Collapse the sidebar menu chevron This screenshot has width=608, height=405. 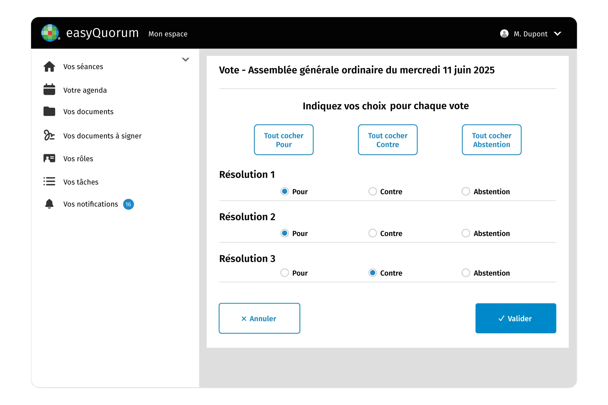(x=186, y=60)
